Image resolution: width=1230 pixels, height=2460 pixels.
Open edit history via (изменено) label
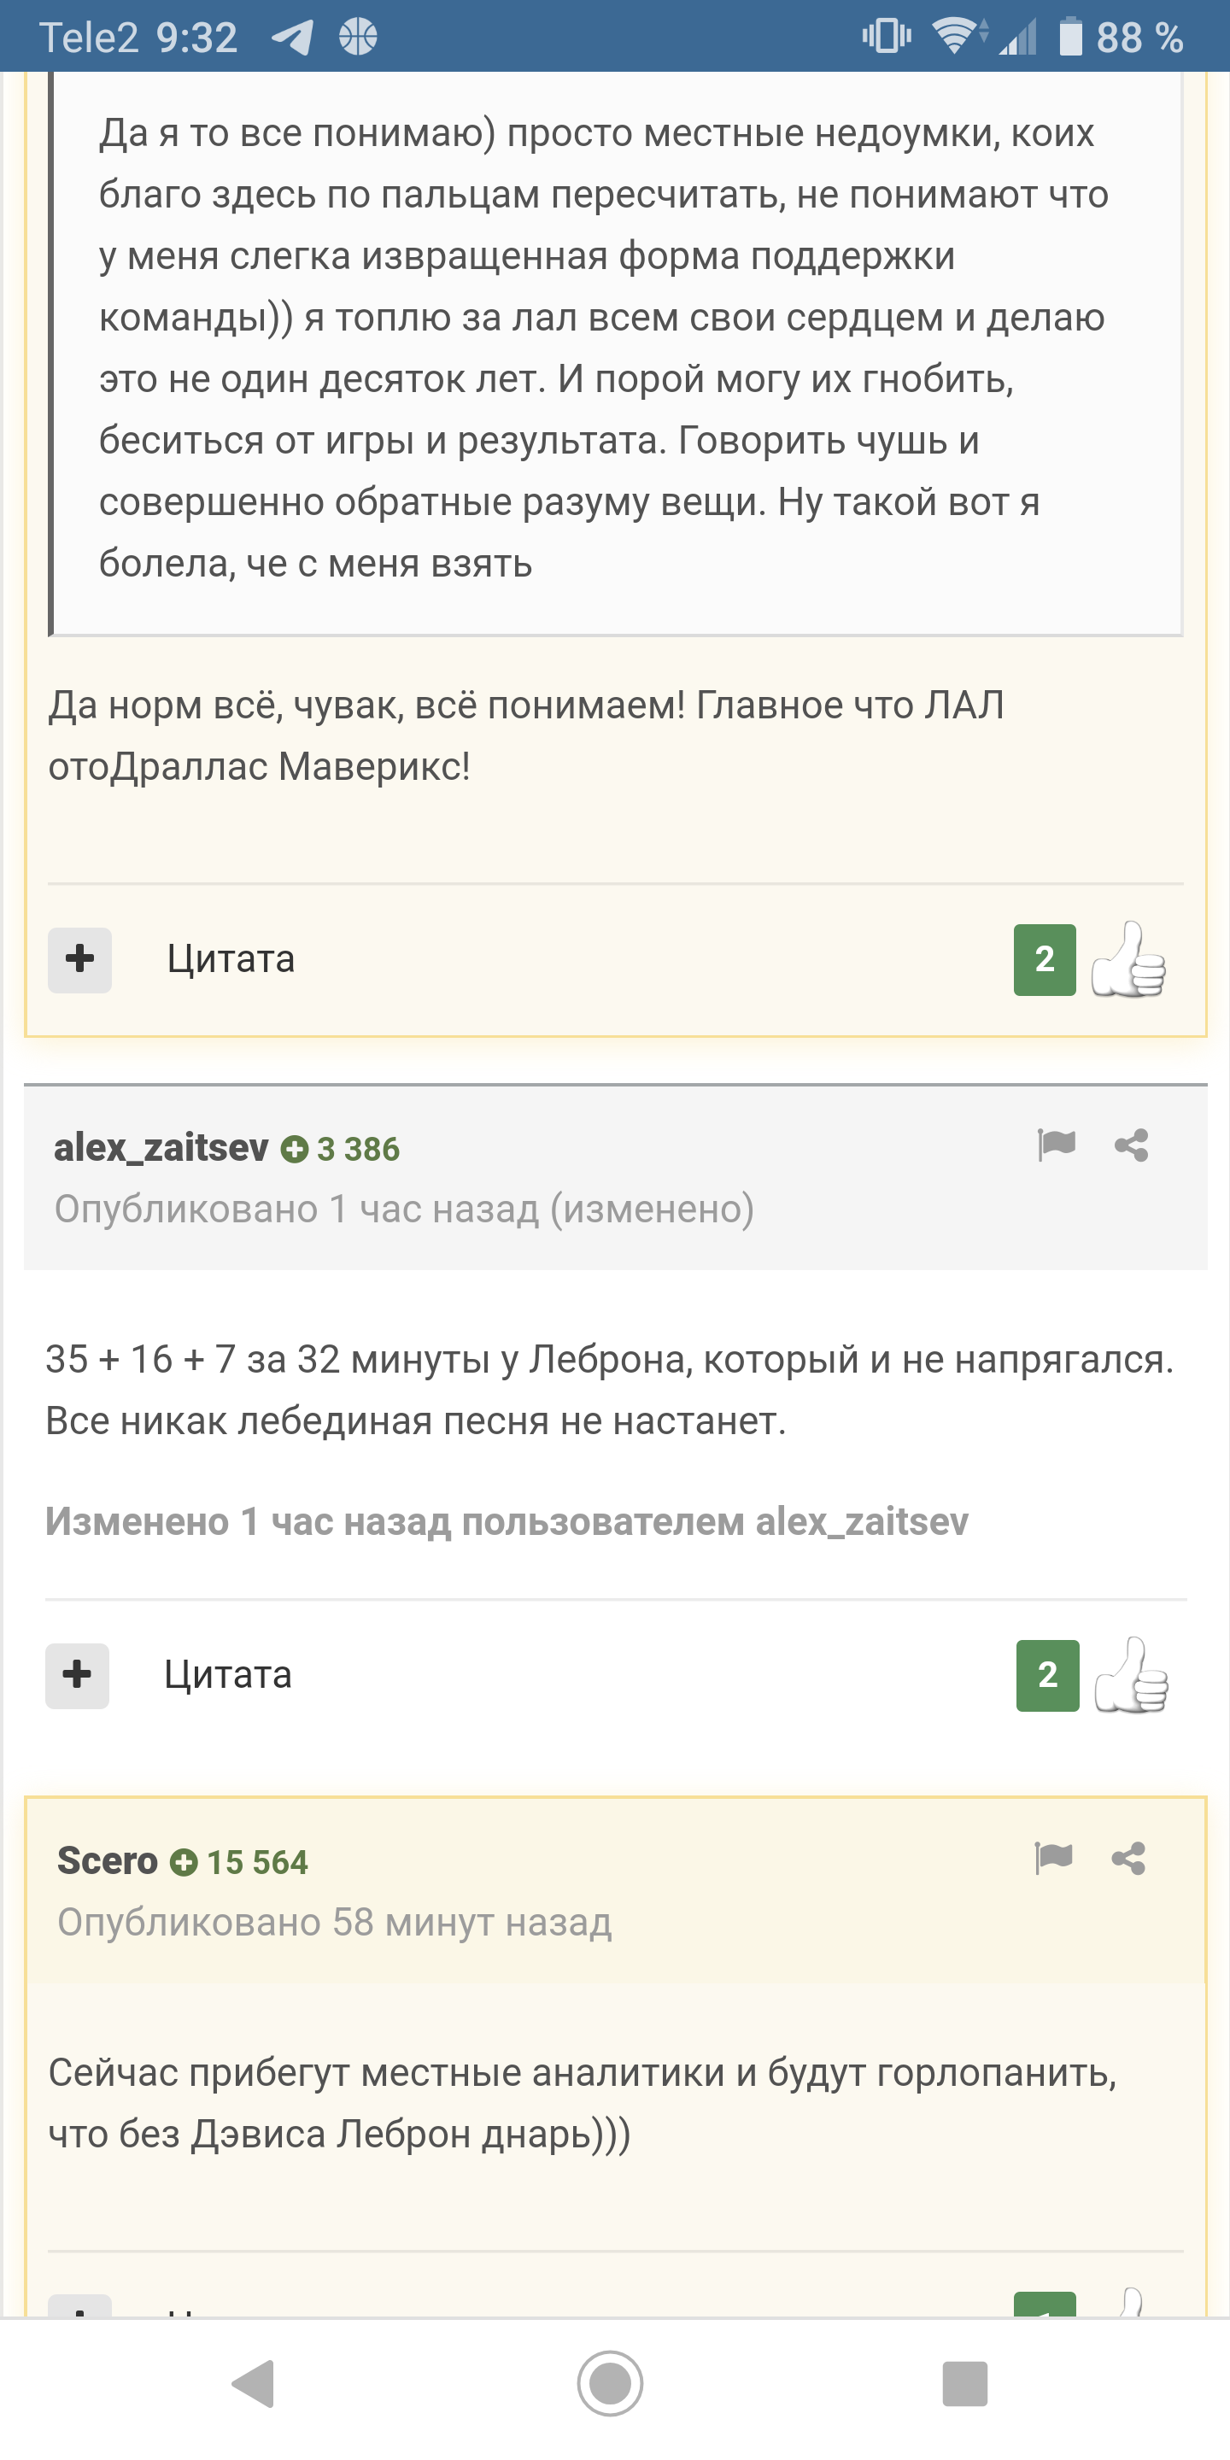(x=653, y=1209)
